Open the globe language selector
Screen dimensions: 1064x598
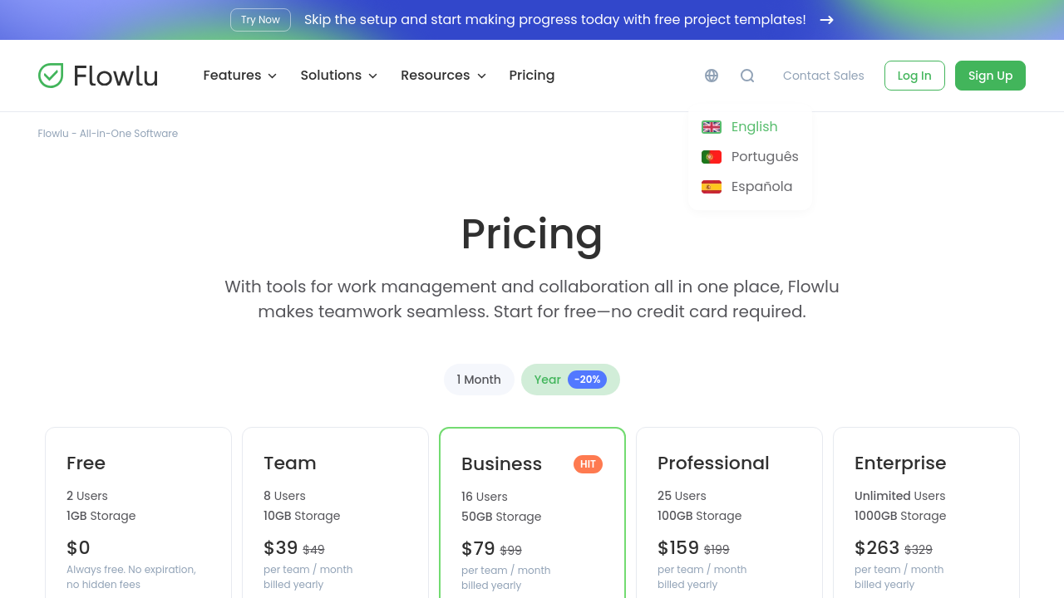click(x=712, y=76)
